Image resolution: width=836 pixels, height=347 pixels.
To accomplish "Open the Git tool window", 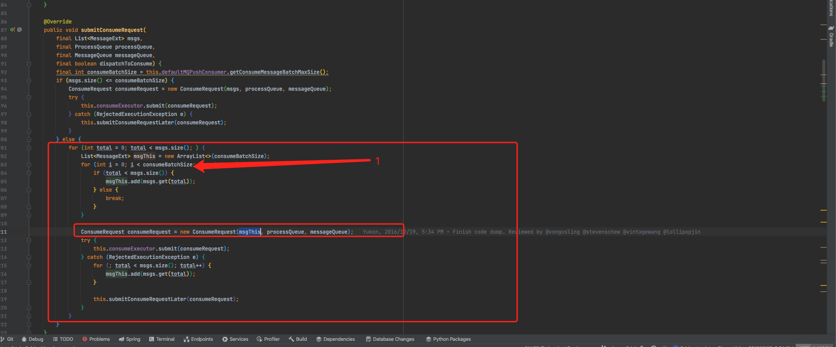I will tap(8, 339).
